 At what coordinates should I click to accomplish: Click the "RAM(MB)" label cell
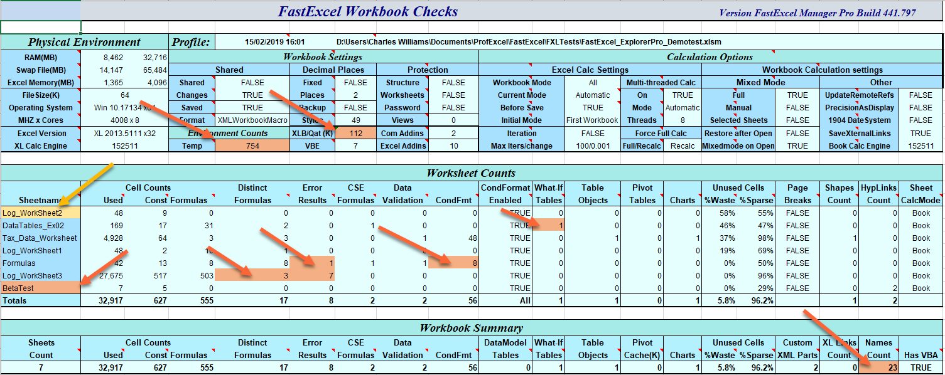(x=41, y=57)
